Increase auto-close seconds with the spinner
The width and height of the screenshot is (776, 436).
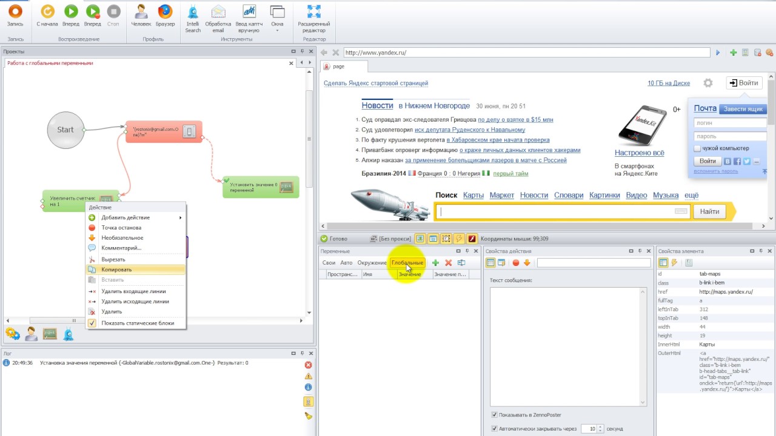pos(600,426)
